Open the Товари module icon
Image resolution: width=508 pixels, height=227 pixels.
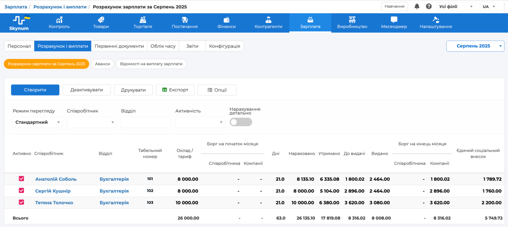(101, 20)
